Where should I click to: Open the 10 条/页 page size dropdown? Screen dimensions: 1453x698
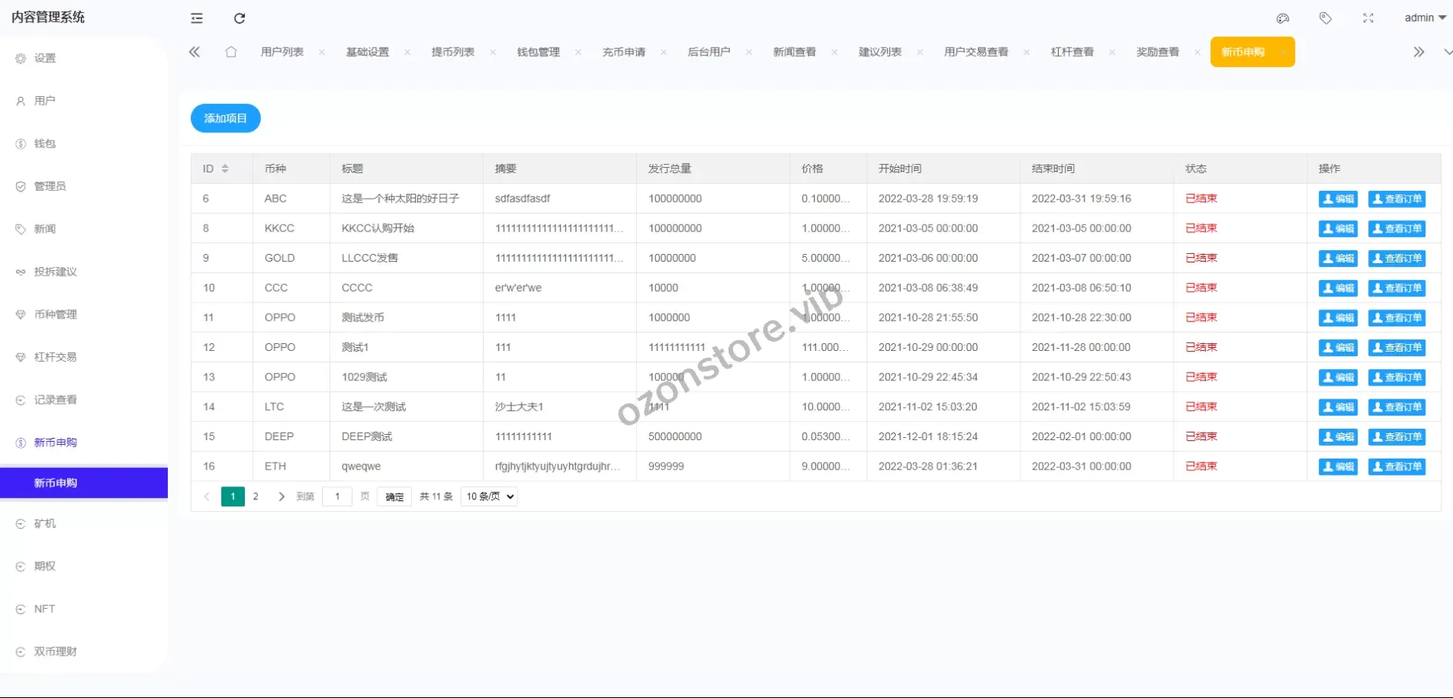(489, 496)
